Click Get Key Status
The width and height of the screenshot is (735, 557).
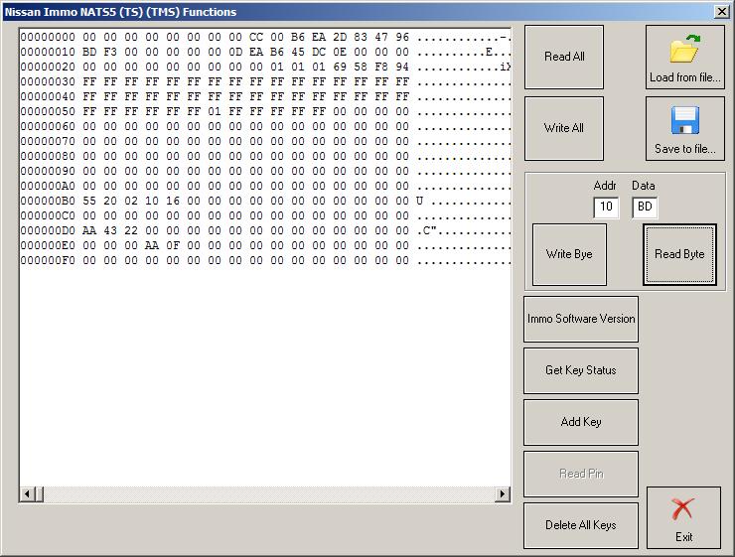[581, 370]
